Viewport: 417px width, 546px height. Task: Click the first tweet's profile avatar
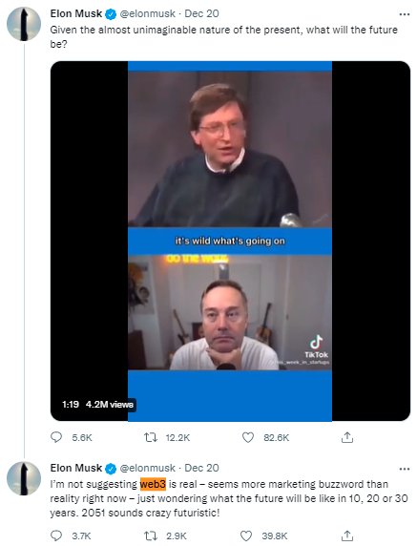(x=24, y=24)
